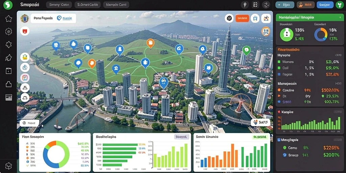The image size is (346, 173).
Task: Open the settings gear at sidebar bottom
Action: (x=8, y=166)
